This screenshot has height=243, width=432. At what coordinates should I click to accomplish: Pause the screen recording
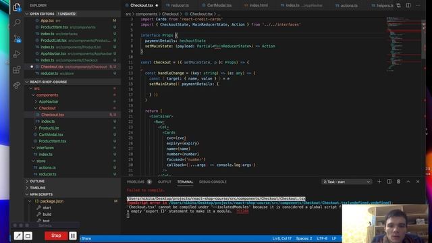coord(73,236)
